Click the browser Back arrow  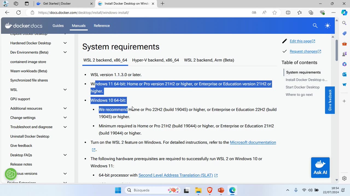[x=7, y=13]
